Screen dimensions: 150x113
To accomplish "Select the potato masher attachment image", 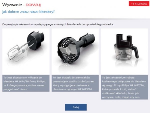I will coord(75,51).
